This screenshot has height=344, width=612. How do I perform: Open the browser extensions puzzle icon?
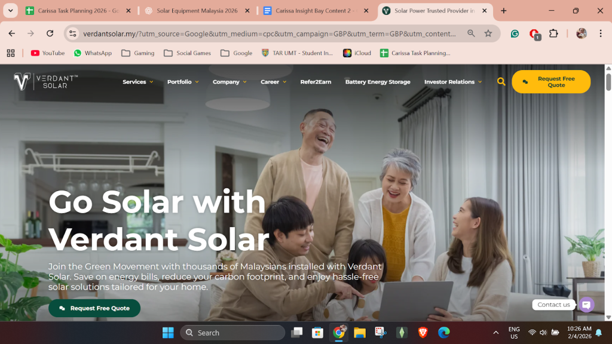pyautogui.click(x=554, y=33)
